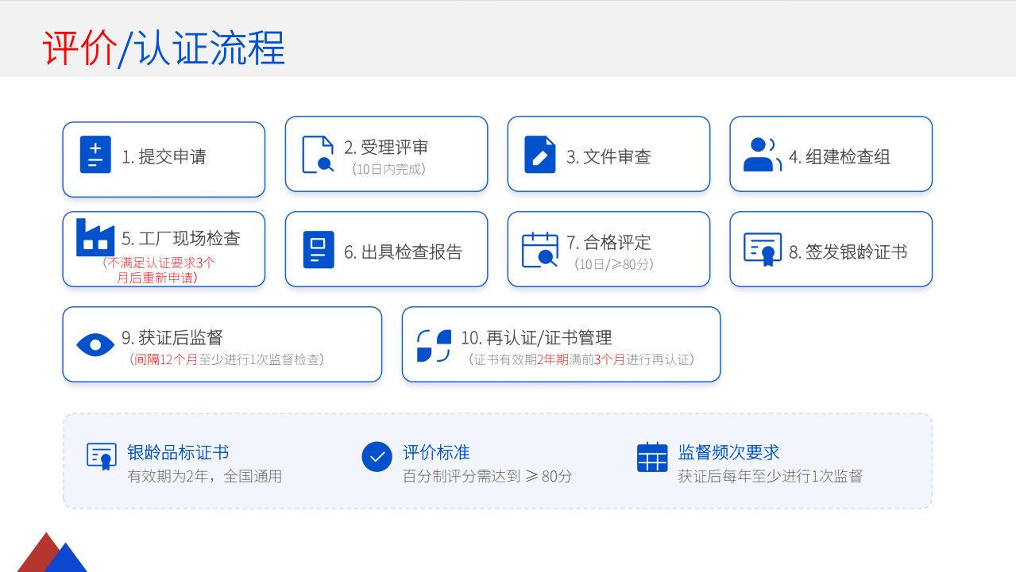Click the note 证书有效期2年期满前3个月进行再认证
1016x572 pixels.
[581, 359]
